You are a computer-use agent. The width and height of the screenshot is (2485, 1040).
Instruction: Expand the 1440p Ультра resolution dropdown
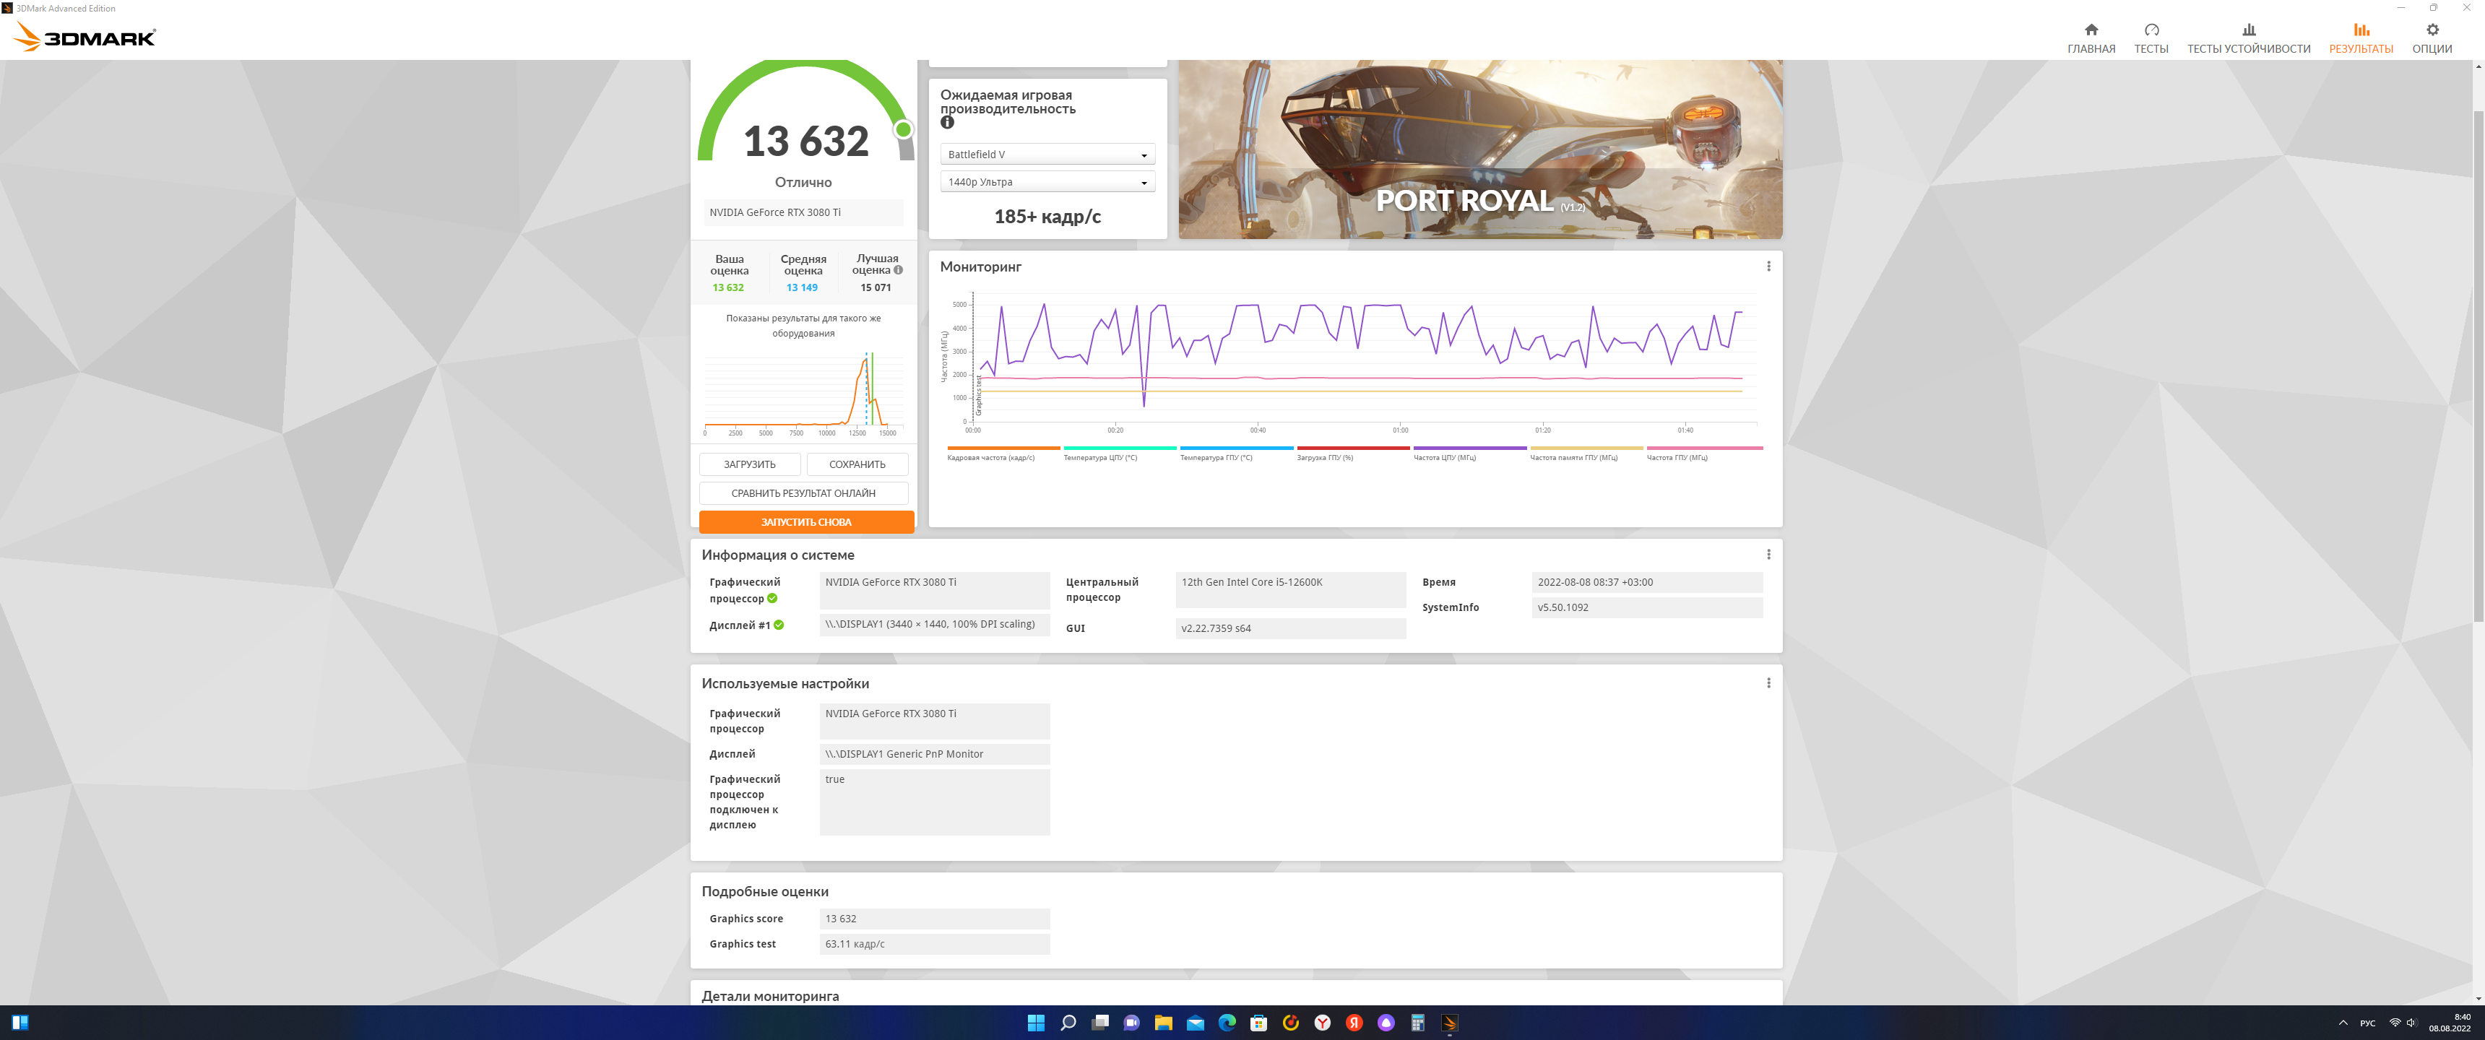coord(1047,182)
